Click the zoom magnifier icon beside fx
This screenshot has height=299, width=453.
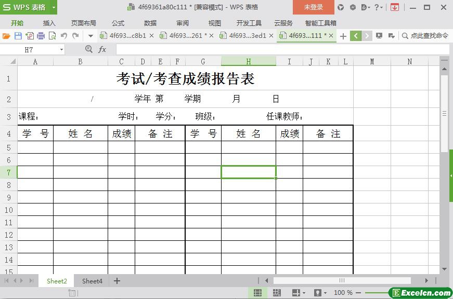pos(89,49)
